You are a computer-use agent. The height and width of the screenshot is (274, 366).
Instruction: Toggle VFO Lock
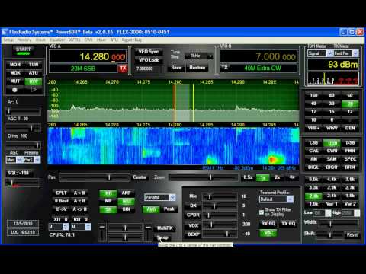coord(149,60)
